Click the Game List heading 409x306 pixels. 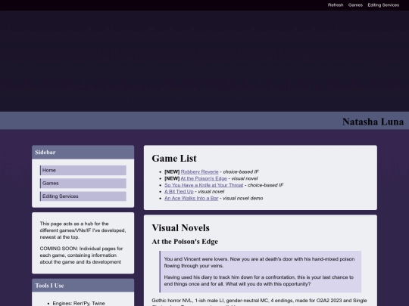click(174, 158)
